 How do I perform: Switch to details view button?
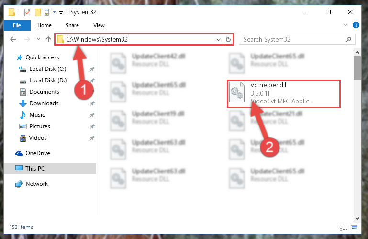point(344,228)
